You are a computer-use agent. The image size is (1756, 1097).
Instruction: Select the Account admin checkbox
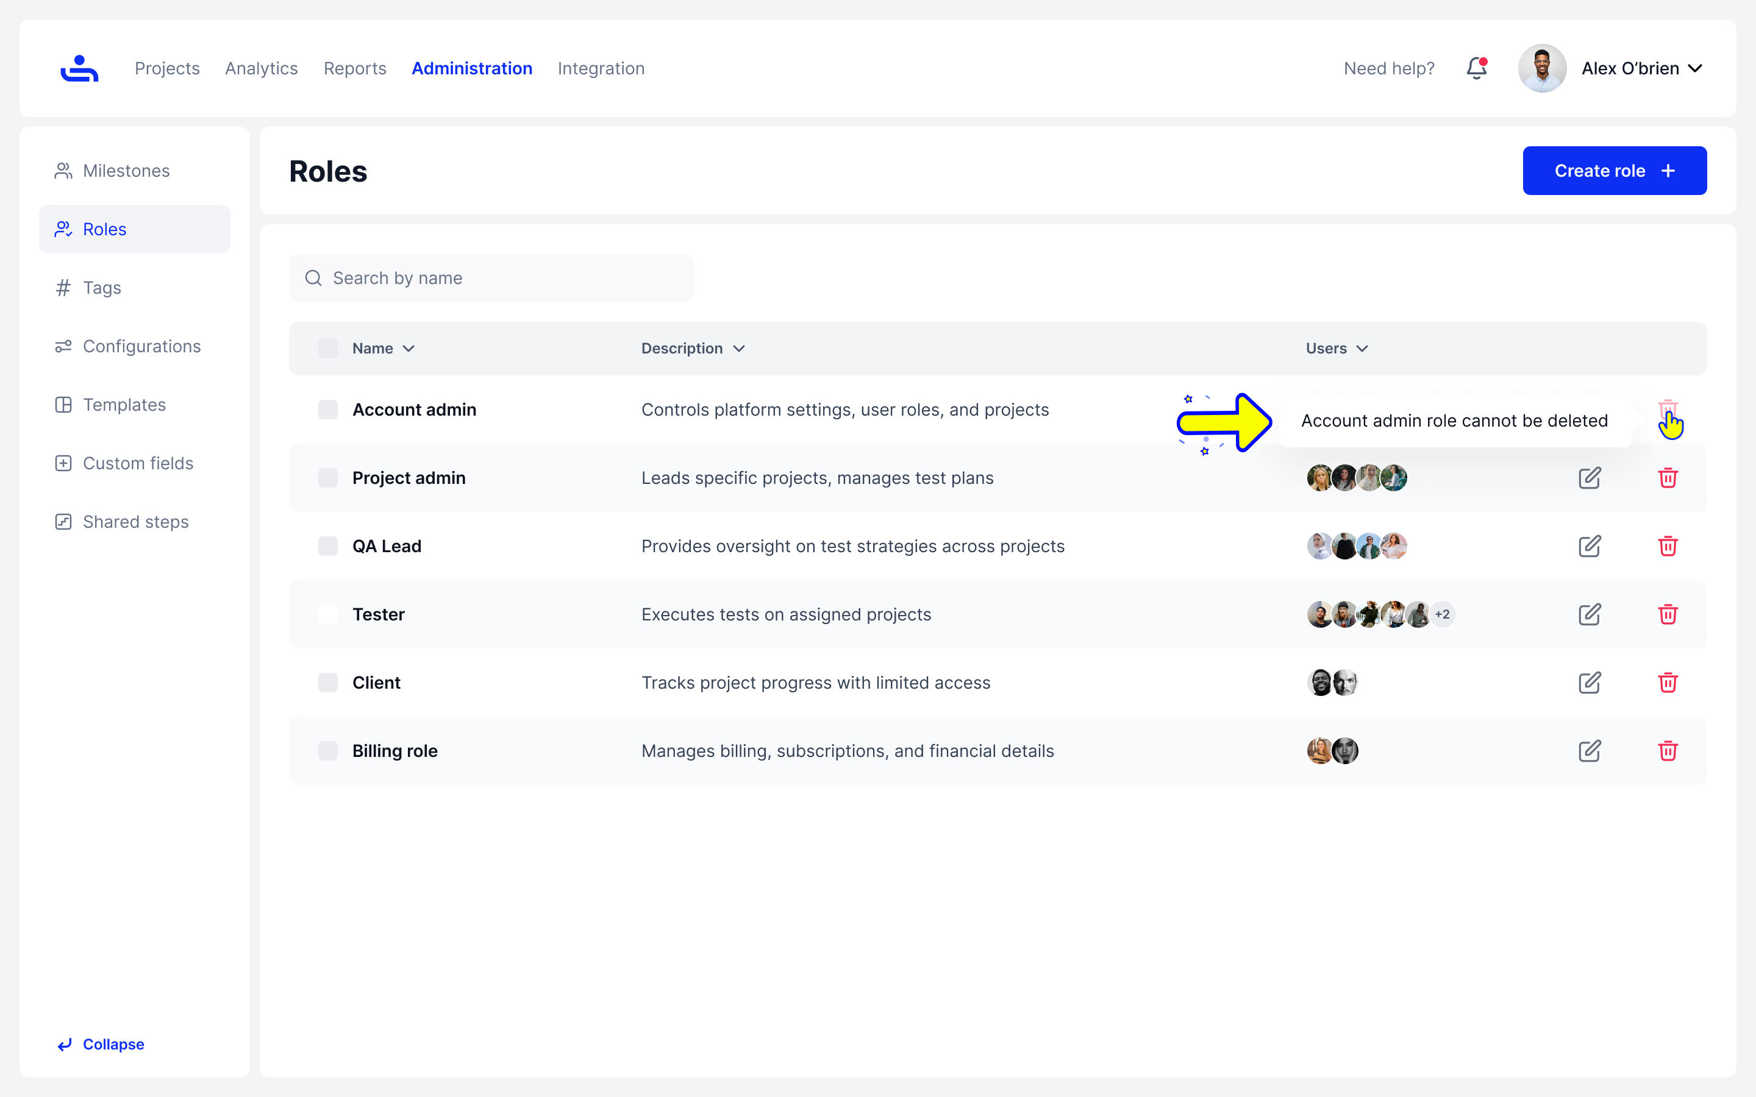pyautogui.click(x=328, y=410)
